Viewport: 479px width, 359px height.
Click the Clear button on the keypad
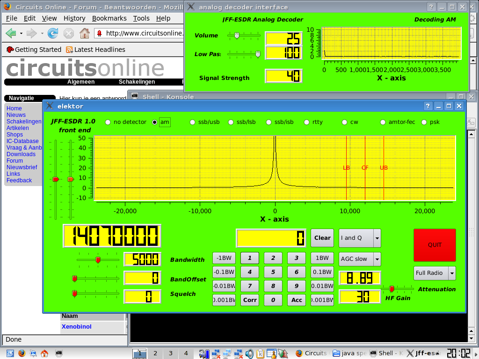[x=322, y=238]
